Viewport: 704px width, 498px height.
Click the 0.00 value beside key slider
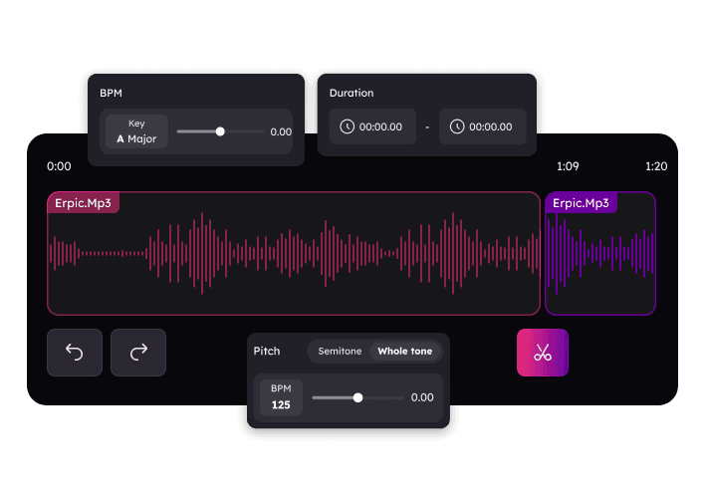(281, 132)
